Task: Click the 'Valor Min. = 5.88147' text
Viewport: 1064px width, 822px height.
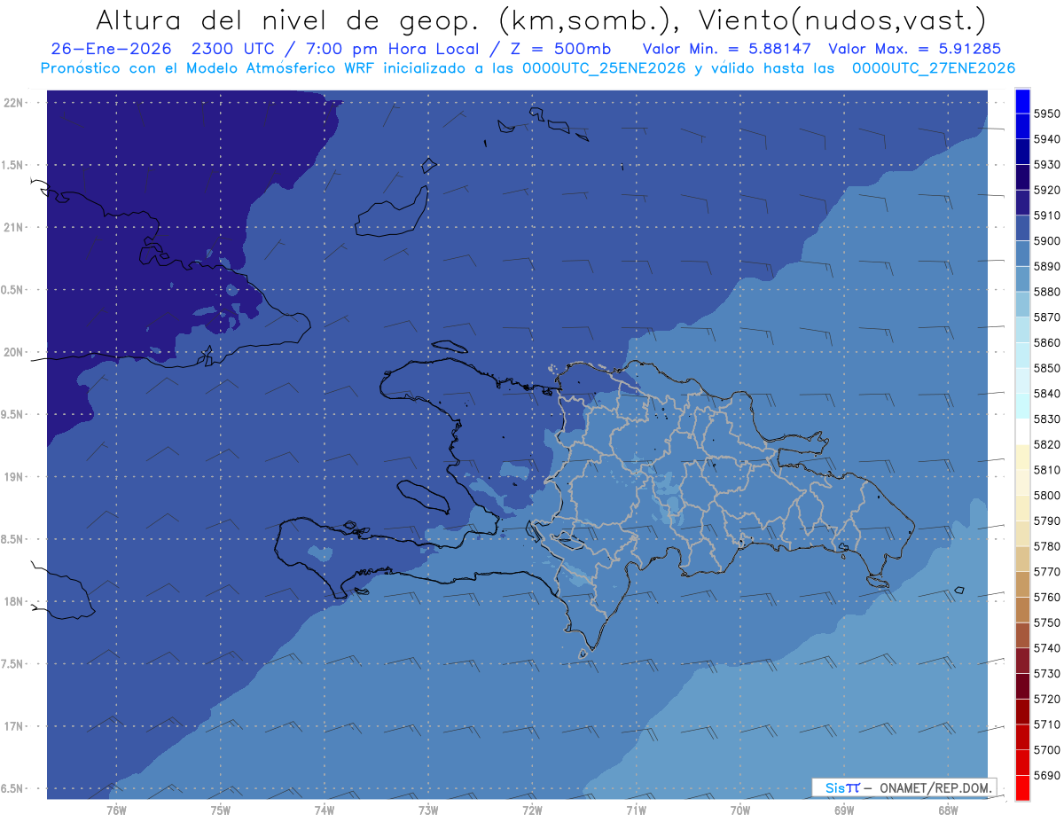Action: tap(727, 48)
